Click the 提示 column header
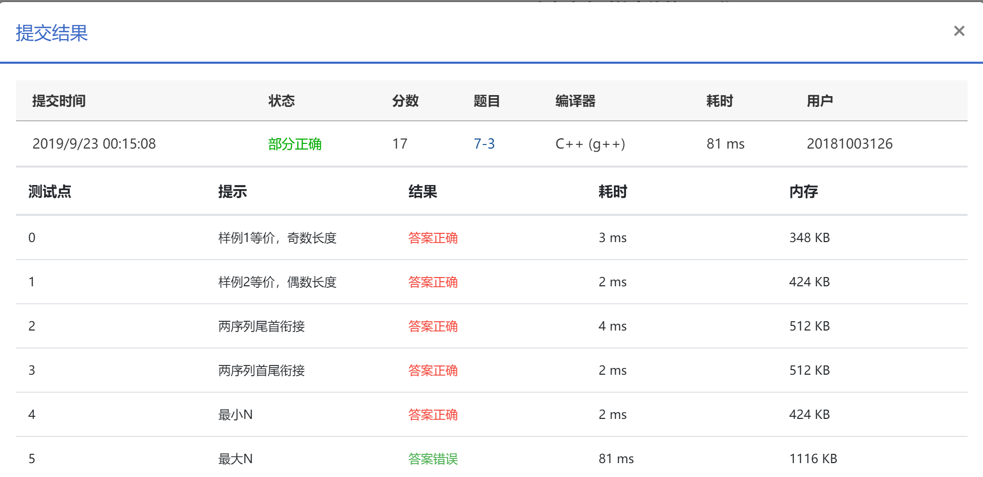 click(x=232, y=192)
